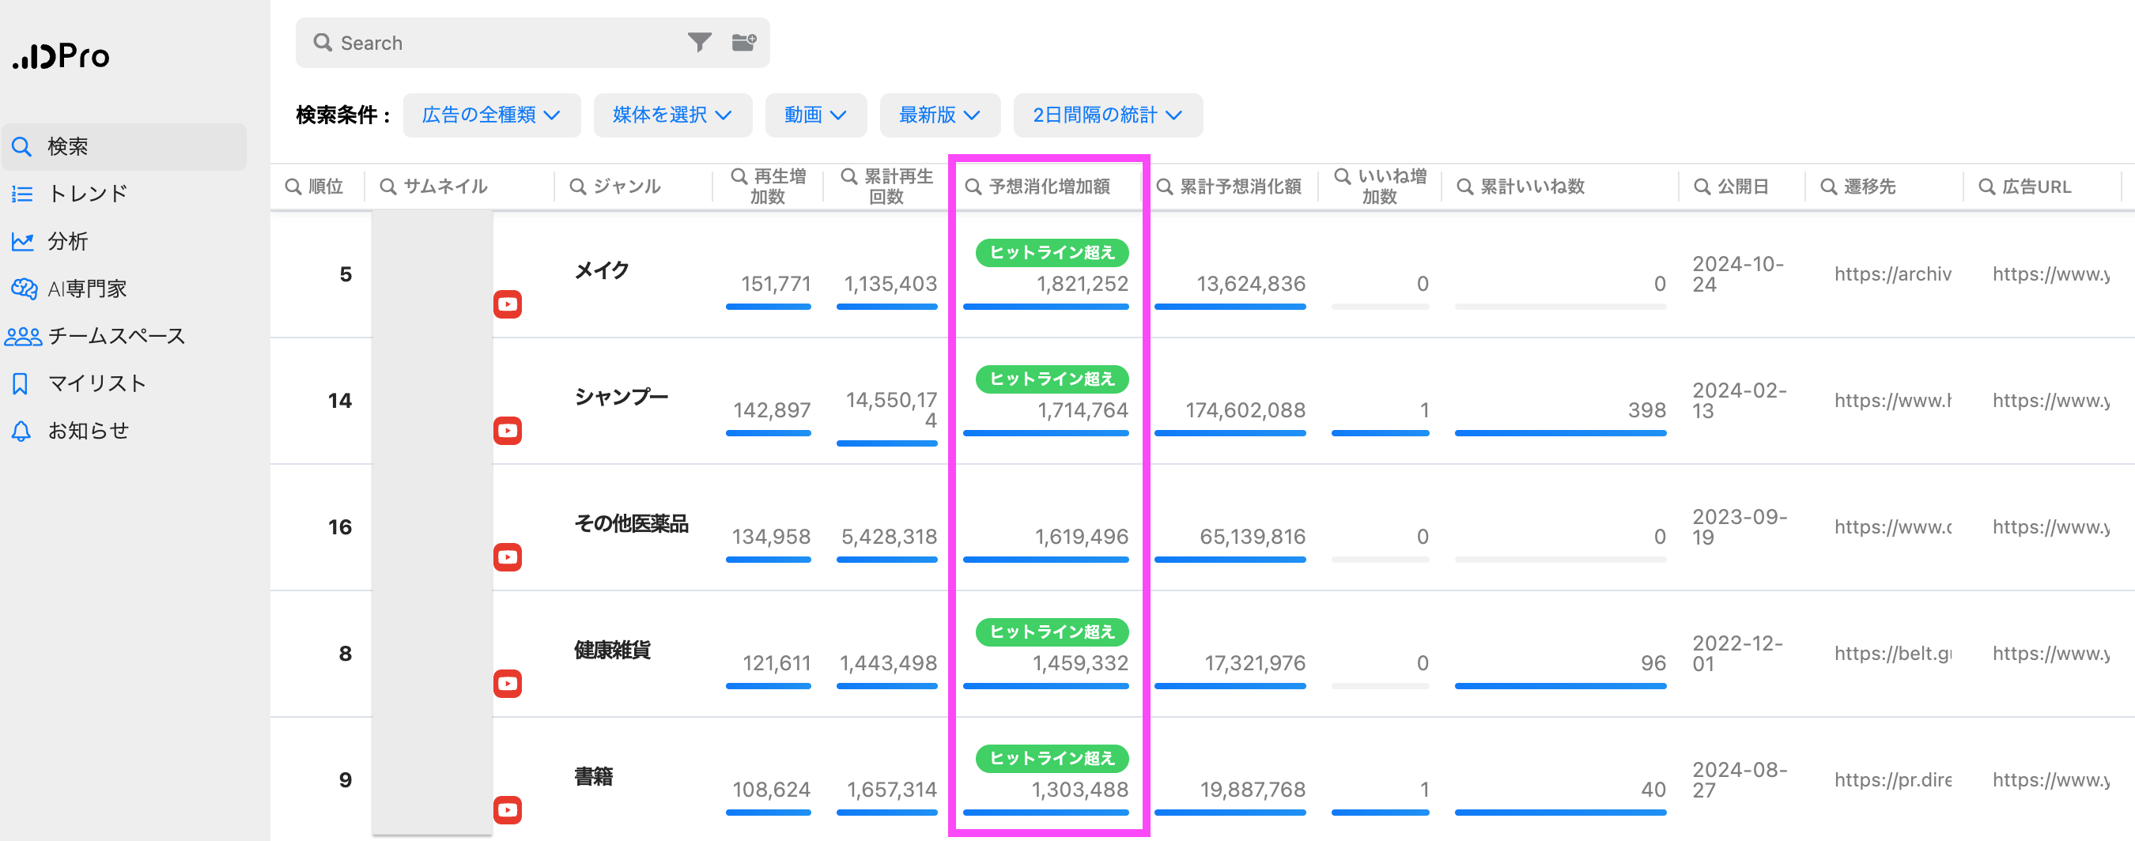The height and width of the screenshot is (841, 2135).
Task: Click the add-folder icon in search bar
Action: coord(743,42)
